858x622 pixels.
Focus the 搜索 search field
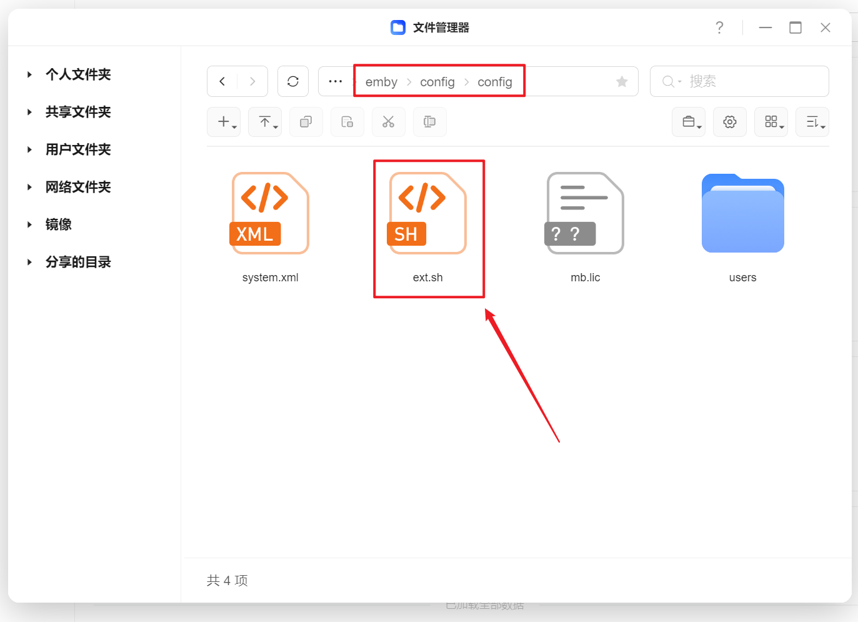pos(739,81)
